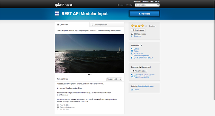Click the REST app icon beside title
215x116 pixels.
point(57,13)
